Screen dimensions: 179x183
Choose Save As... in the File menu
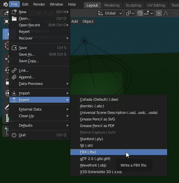[39, 54]
